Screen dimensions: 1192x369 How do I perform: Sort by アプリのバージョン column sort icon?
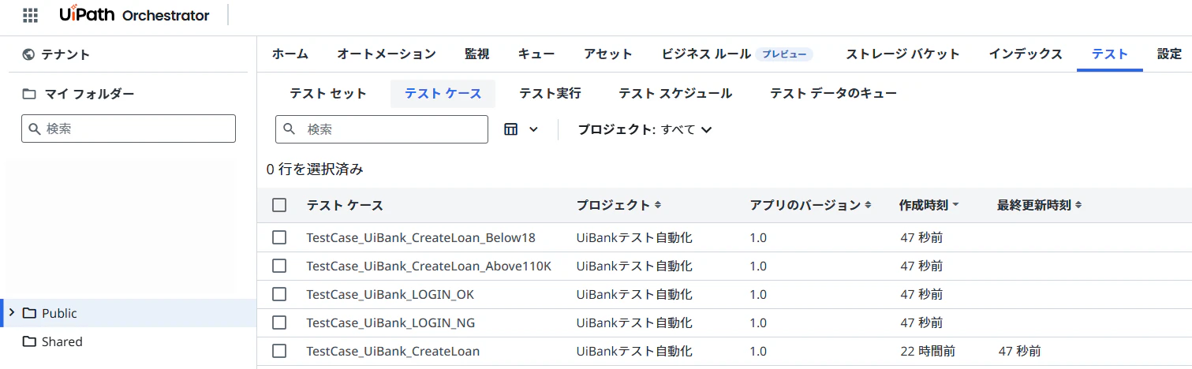(868, 205)
